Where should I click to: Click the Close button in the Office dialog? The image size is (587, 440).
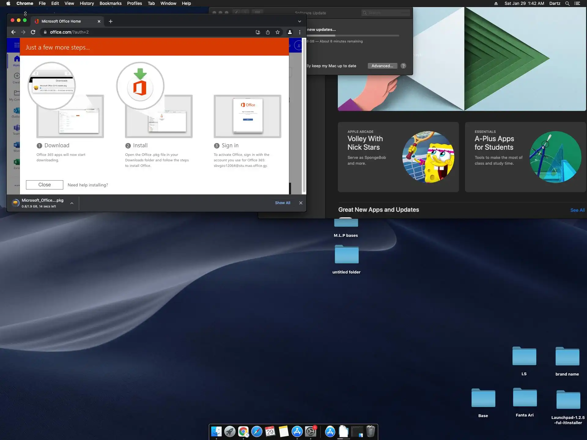click(45, 185)
